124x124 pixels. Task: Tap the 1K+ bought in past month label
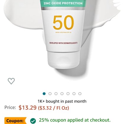tap(62, 101)
